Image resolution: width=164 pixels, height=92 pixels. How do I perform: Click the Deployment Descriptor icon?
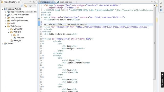[8, 12]
